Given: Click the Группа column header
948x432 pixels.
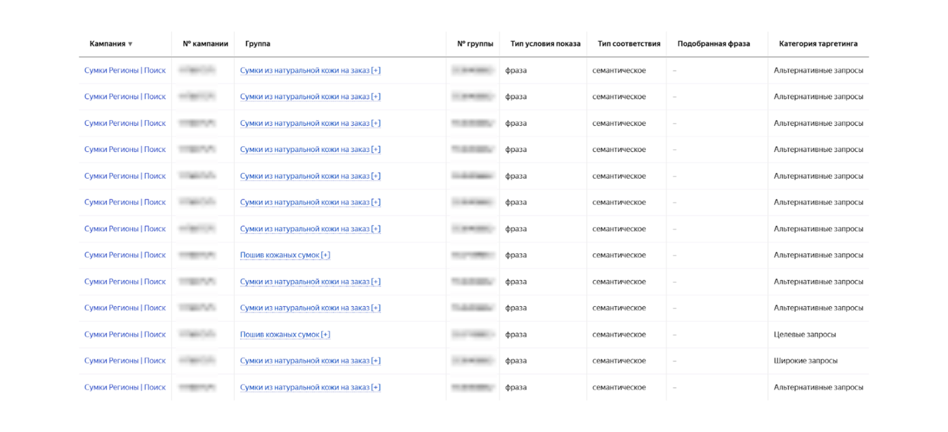Looking at the screenshot, I should tap(258, 44).
